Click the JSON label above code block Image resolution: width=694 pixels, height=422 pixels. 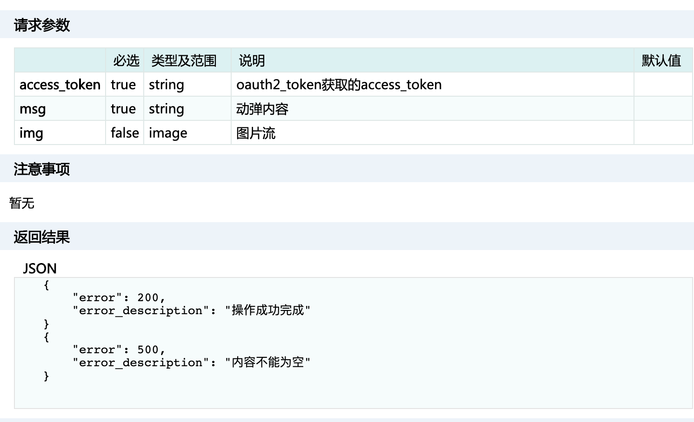(x=40, y=269)
